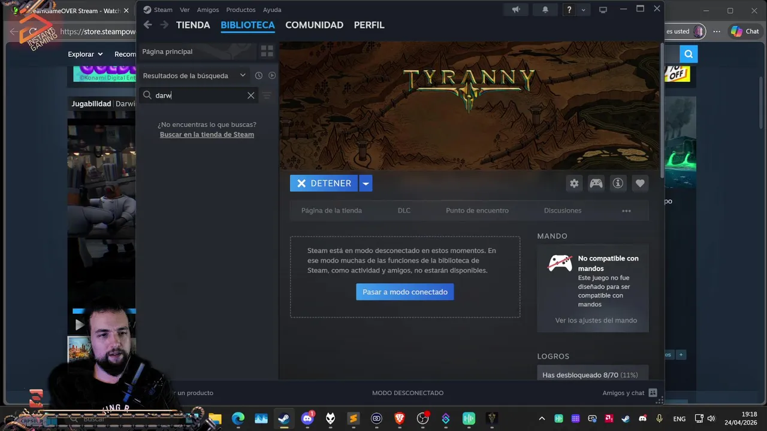The width and height of the screenshot is (767, 431).
Task: Open the Chat button in the browser
Action: point(745,31)
